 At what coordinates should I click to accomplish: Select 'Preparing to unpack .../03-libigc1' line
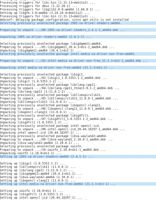coord(53,78)
